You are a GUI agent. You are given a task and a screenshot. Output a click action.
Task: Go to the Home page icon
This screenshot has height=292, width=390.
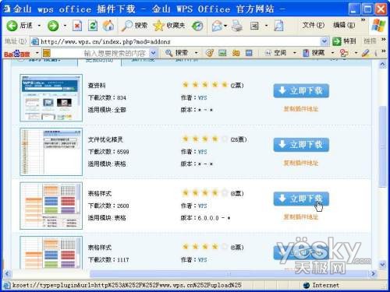(x=108, y=26)
